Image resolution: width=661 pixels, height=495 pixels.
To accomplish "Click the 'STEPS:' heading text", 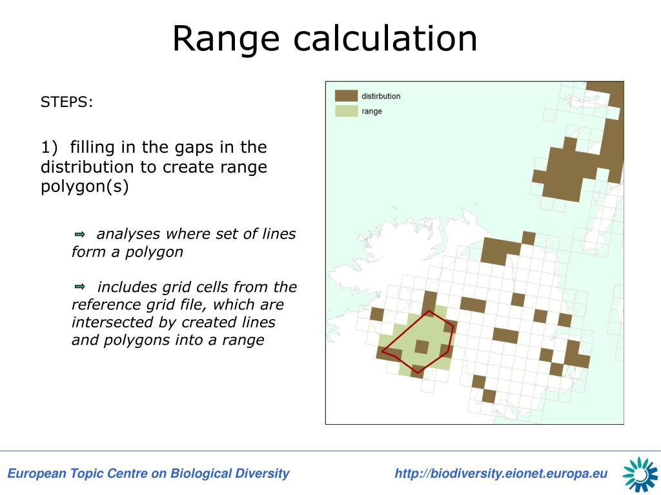I will (66, 102).
